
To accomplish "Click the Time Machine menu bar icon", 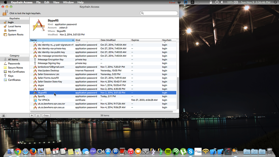I will pos(217,2).
